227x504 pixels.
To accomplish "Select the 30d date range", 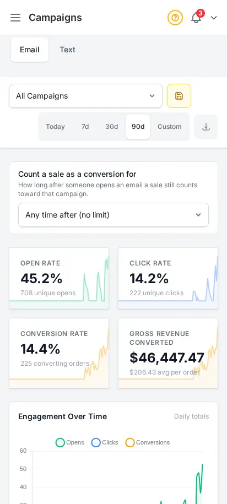I will point(111,127).
